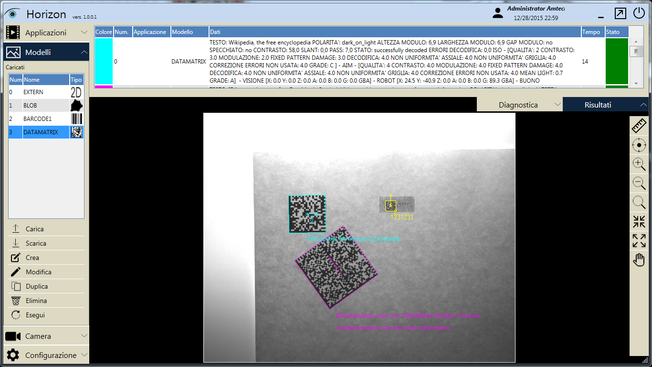Expand the Applicazioni section chevron
The image size is (652, 367).
(x=84, y=32)
